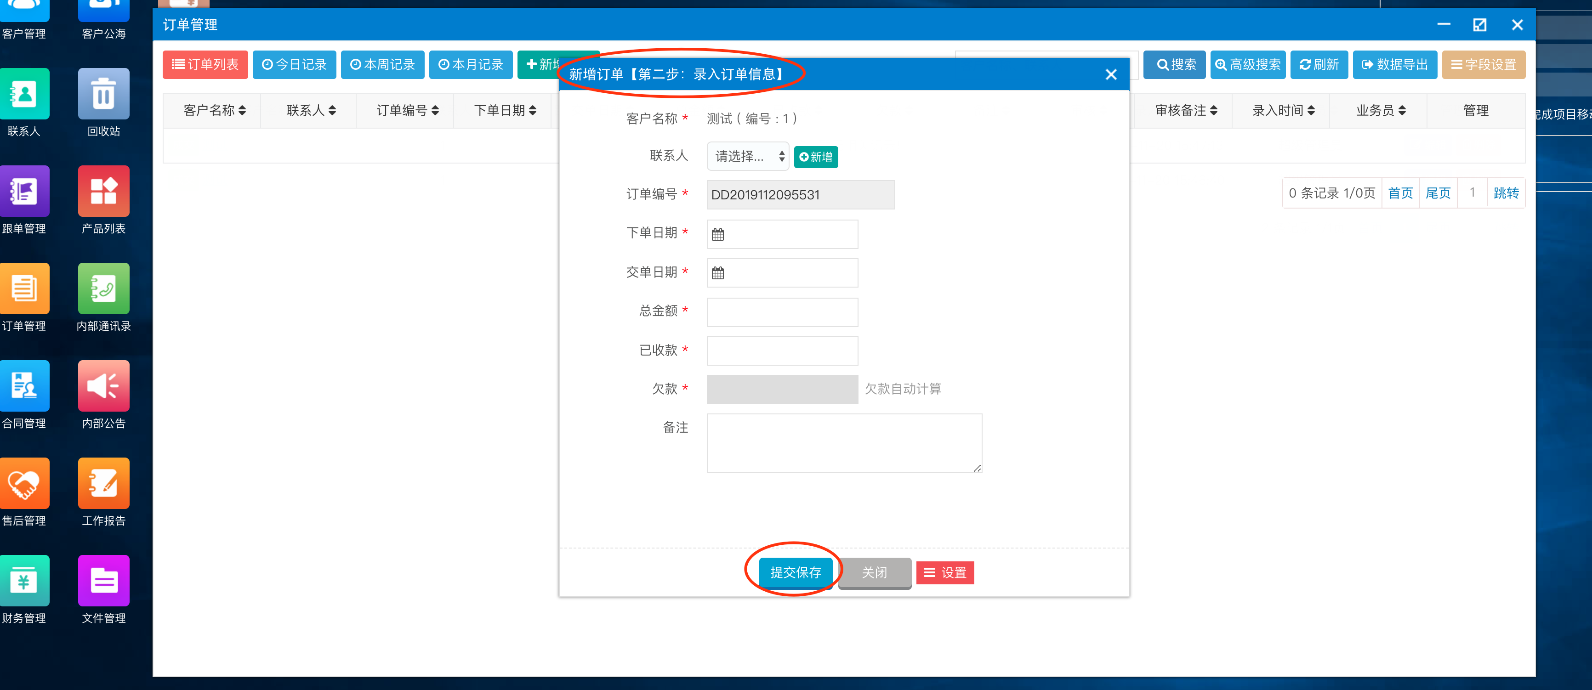Show 今日记录 records
Image resolution: width=1592 pixels, height=690 pixels.
pos(294,65)
